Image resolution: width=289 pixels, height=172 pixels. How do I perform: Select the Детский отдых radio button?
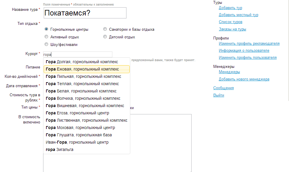pos(105,37)
